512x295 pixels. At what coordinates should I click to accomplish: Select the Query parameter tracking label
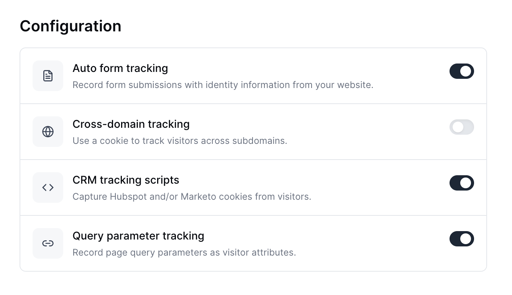coord(138,236)
